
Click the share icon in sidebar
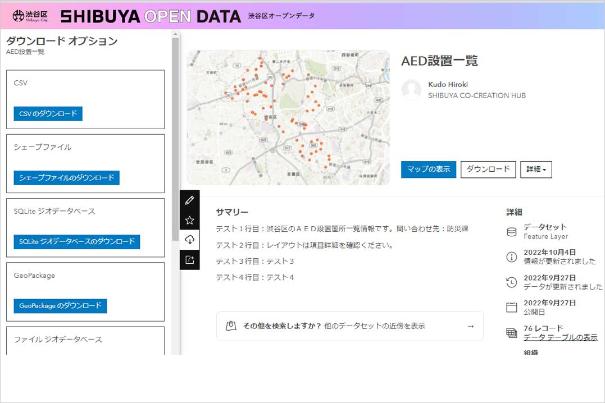click(189, 259)
